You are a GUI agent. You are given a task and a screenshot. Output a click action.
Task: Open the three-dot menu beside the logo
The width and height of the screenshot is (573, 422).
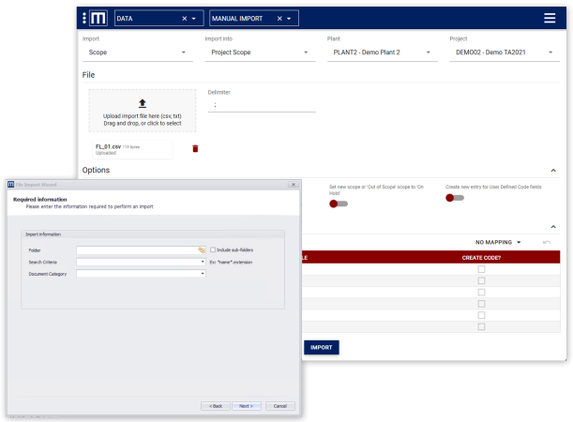(x=84, y=18)
